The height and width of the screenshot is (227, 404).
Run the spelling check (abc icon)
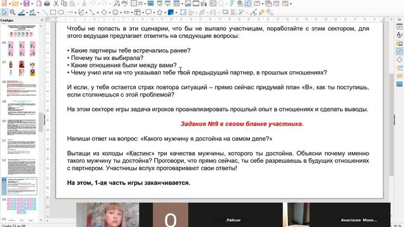coord(125,4)
